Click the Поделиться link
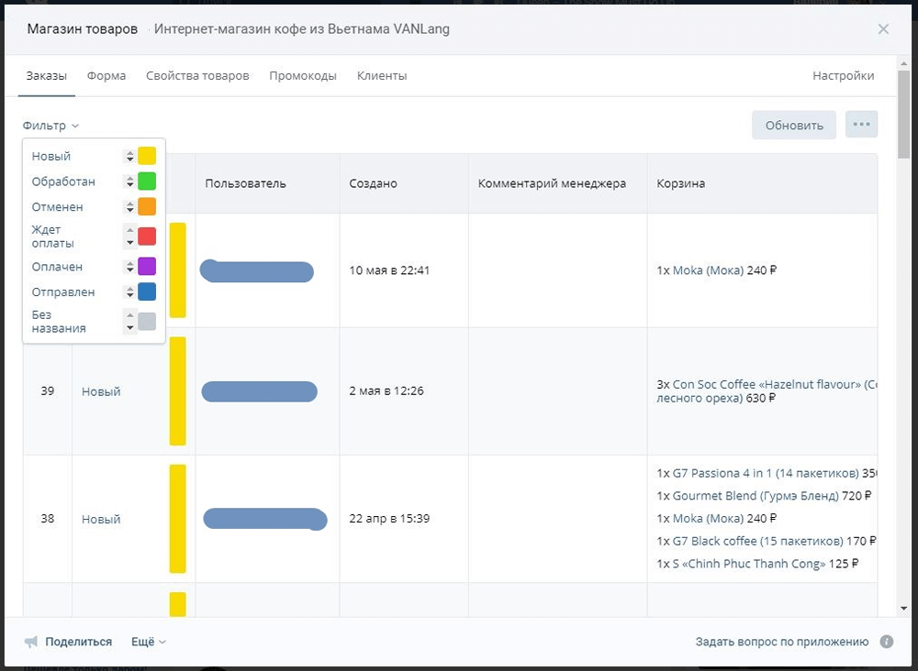The width and height of the screenshot is (918, 671). click(x=78, y=642)
